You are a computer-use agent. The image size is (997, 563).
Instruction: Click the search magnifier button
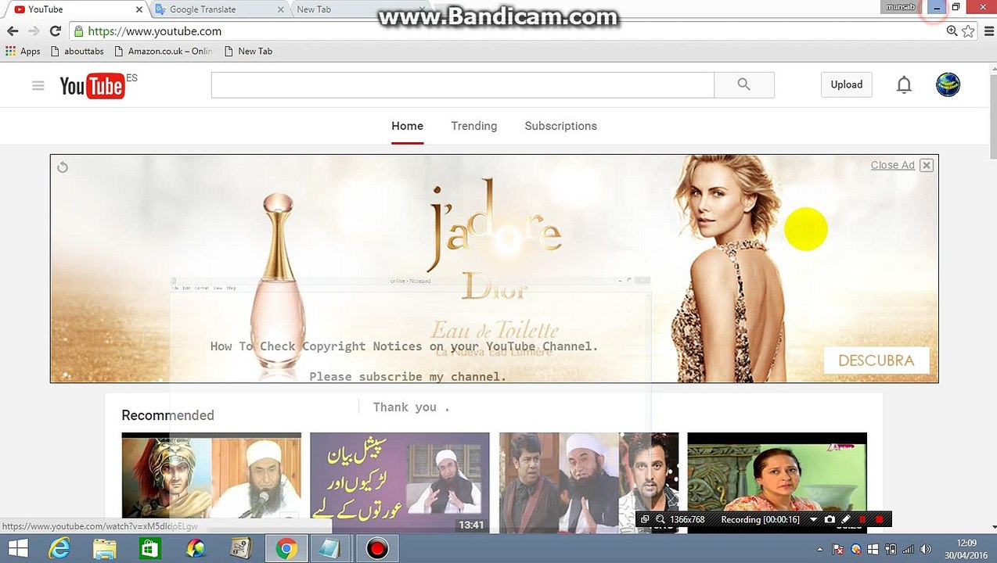(744, 84)
